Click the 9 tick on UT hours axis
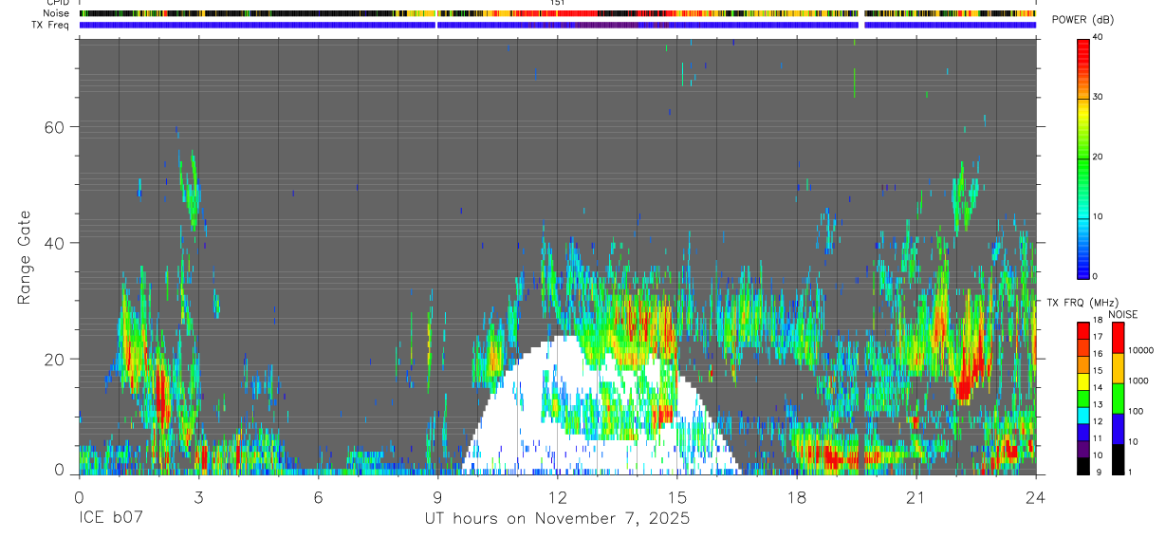 point(437,497)
